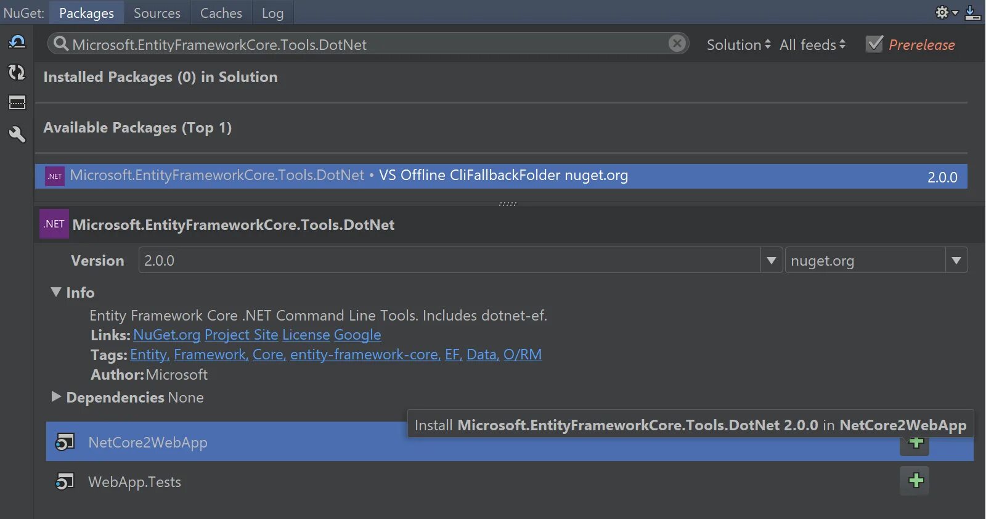Install the package into WebApp.Tests
The image size is (986, 519).
click(x=915, y=481)
